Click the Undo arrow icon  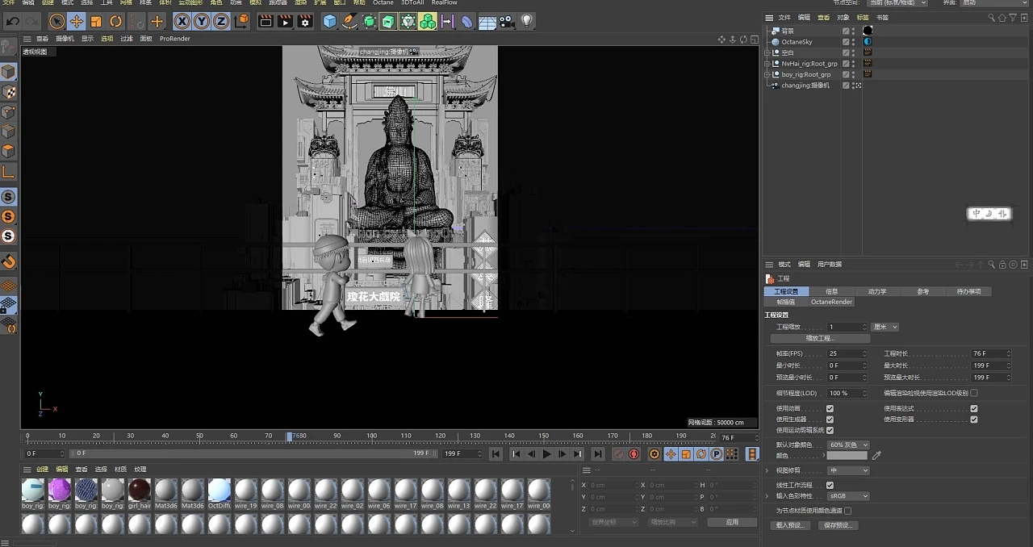[x=13, y=22]
